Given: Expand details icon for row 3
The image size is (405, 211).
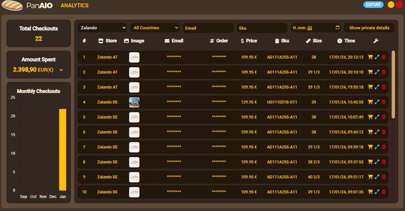Looking at the screenshot, I should (x=377, y=87).
